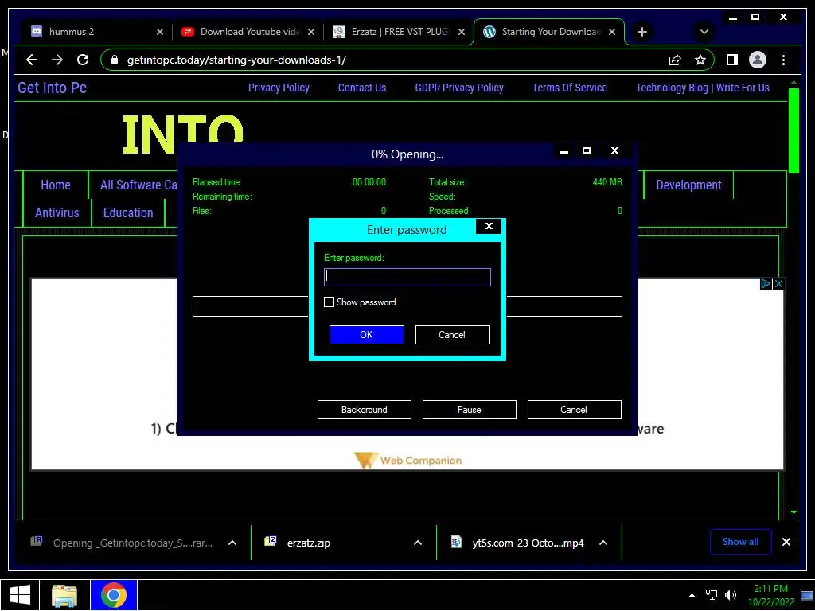Switch to the Download Youtube video tab

point(248,32)
